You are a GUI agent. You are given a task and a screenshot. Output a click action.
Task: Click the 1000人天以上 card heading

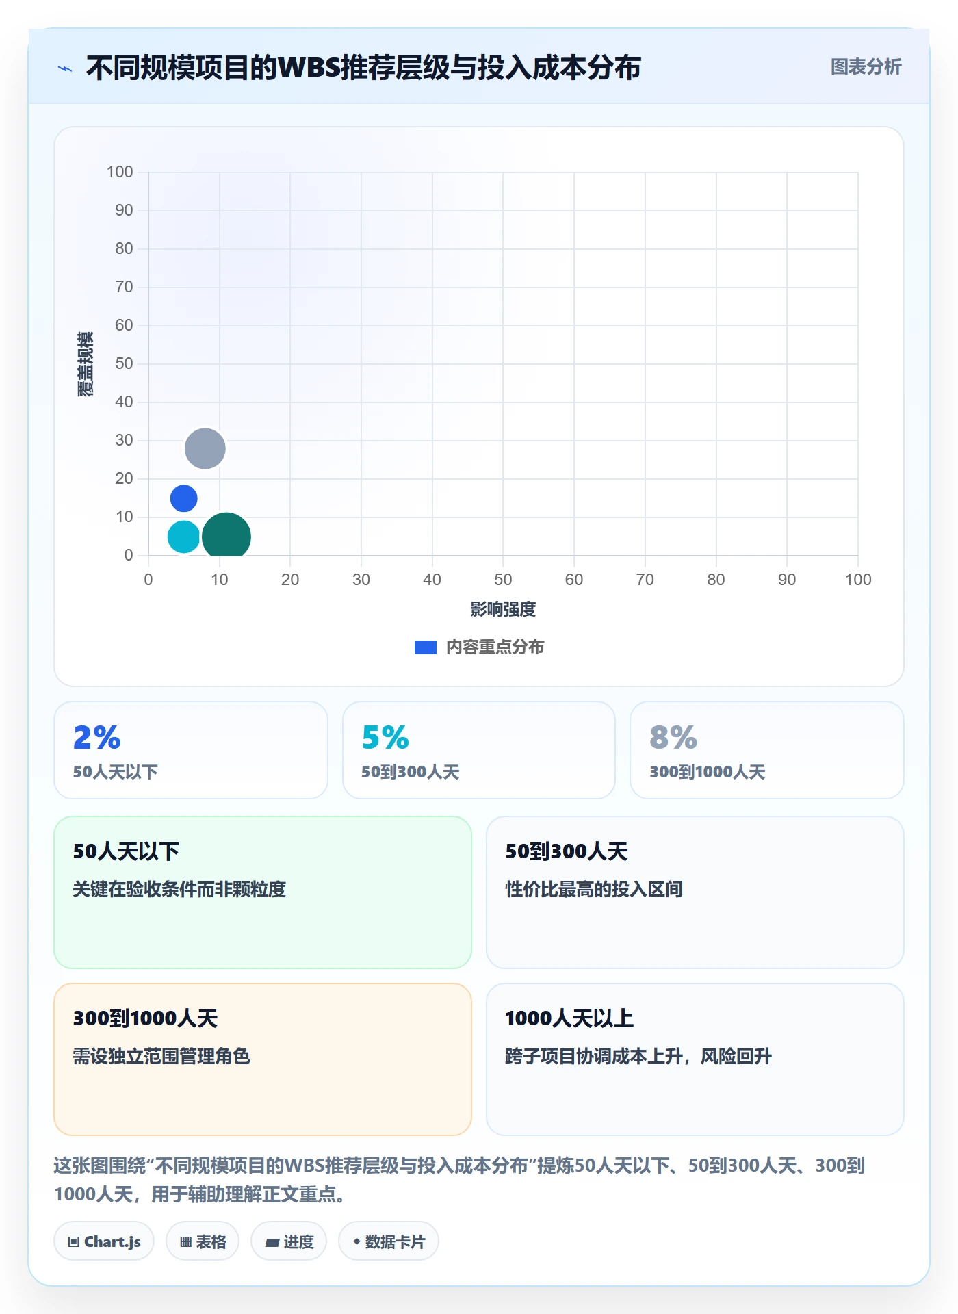click(569, 1018)
